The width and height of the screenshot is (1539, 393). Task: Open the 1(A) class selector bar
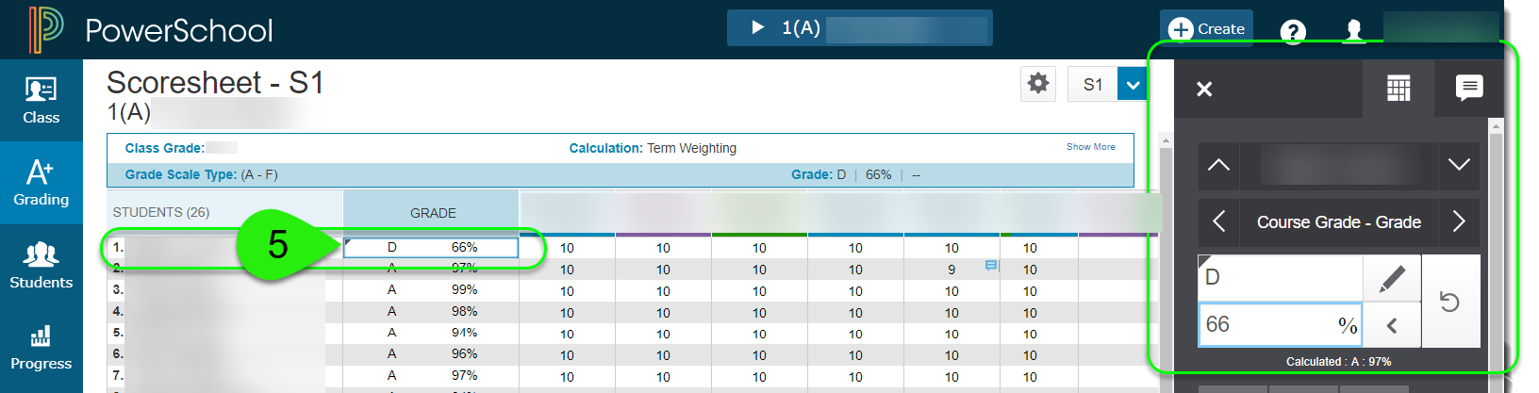click(859, 28)
